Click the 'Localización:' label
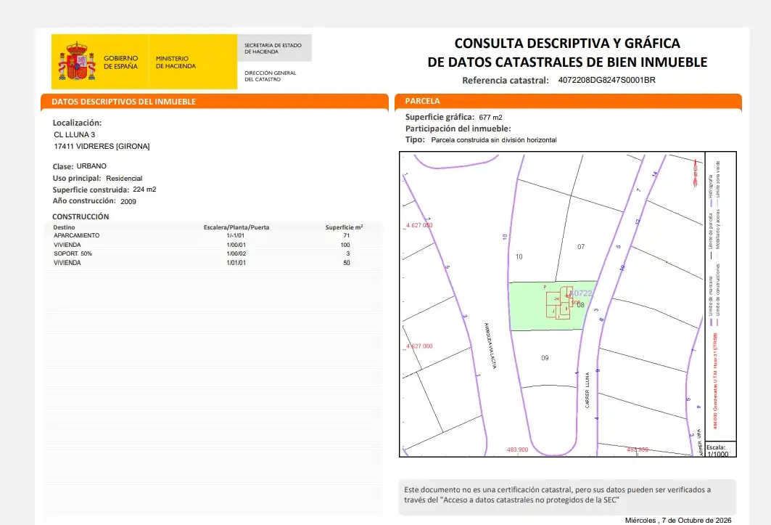The width and height of the screenshot is (771, 525). [77, 123]
